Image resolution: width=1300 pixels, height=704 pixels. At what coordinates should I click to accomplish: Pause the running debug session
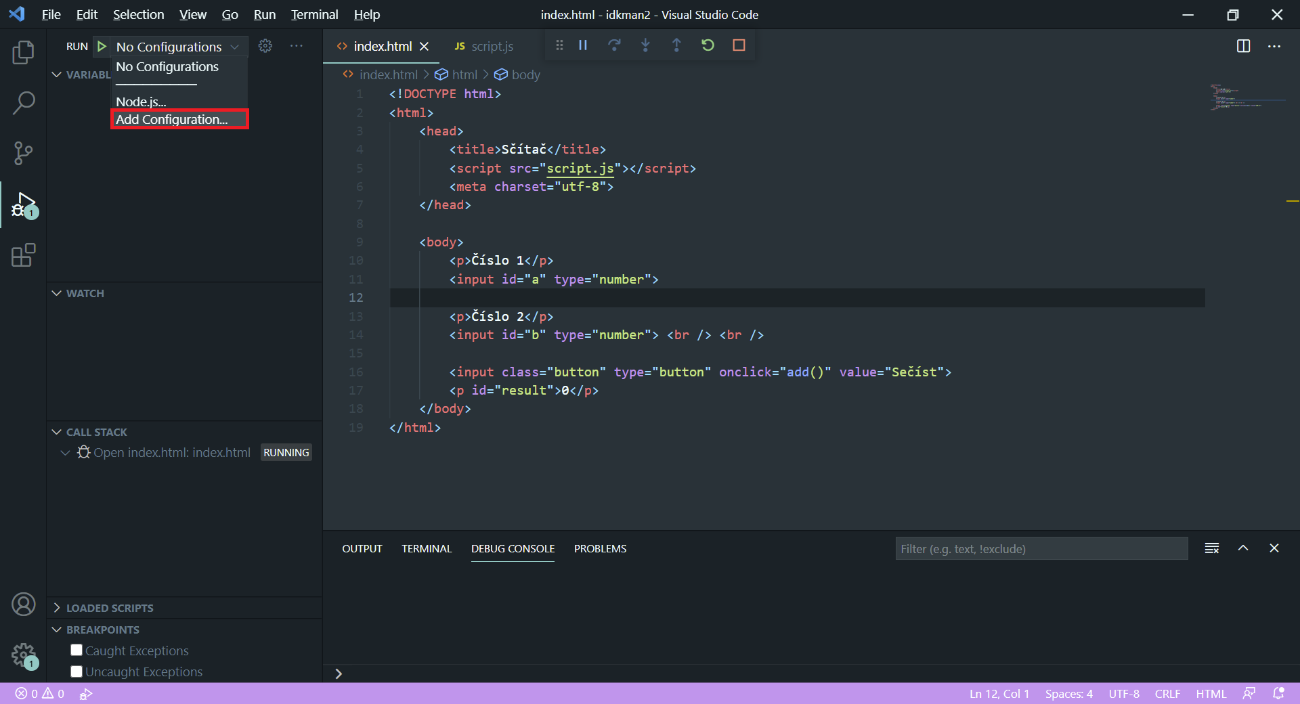coord(583,45)
